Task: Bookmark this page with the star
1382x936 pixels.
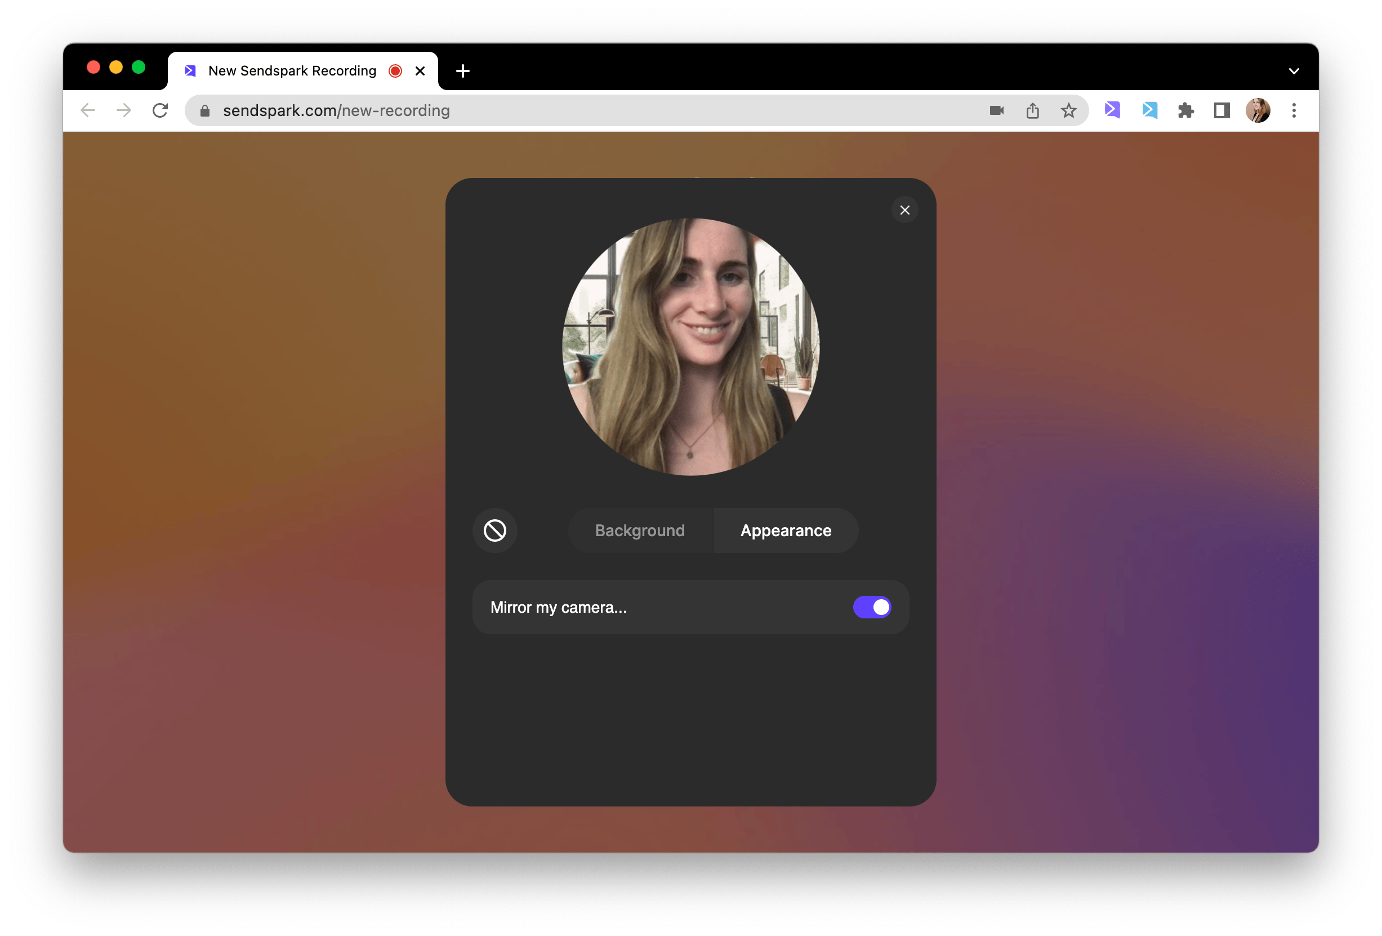Action: pos(1069,110)
